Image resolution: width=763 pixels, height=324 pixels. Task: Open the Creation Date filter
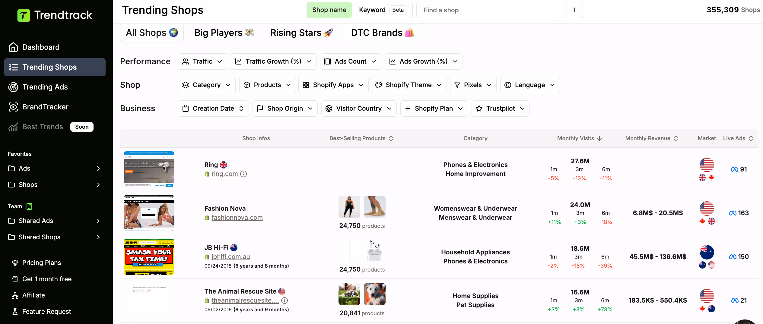213,109
